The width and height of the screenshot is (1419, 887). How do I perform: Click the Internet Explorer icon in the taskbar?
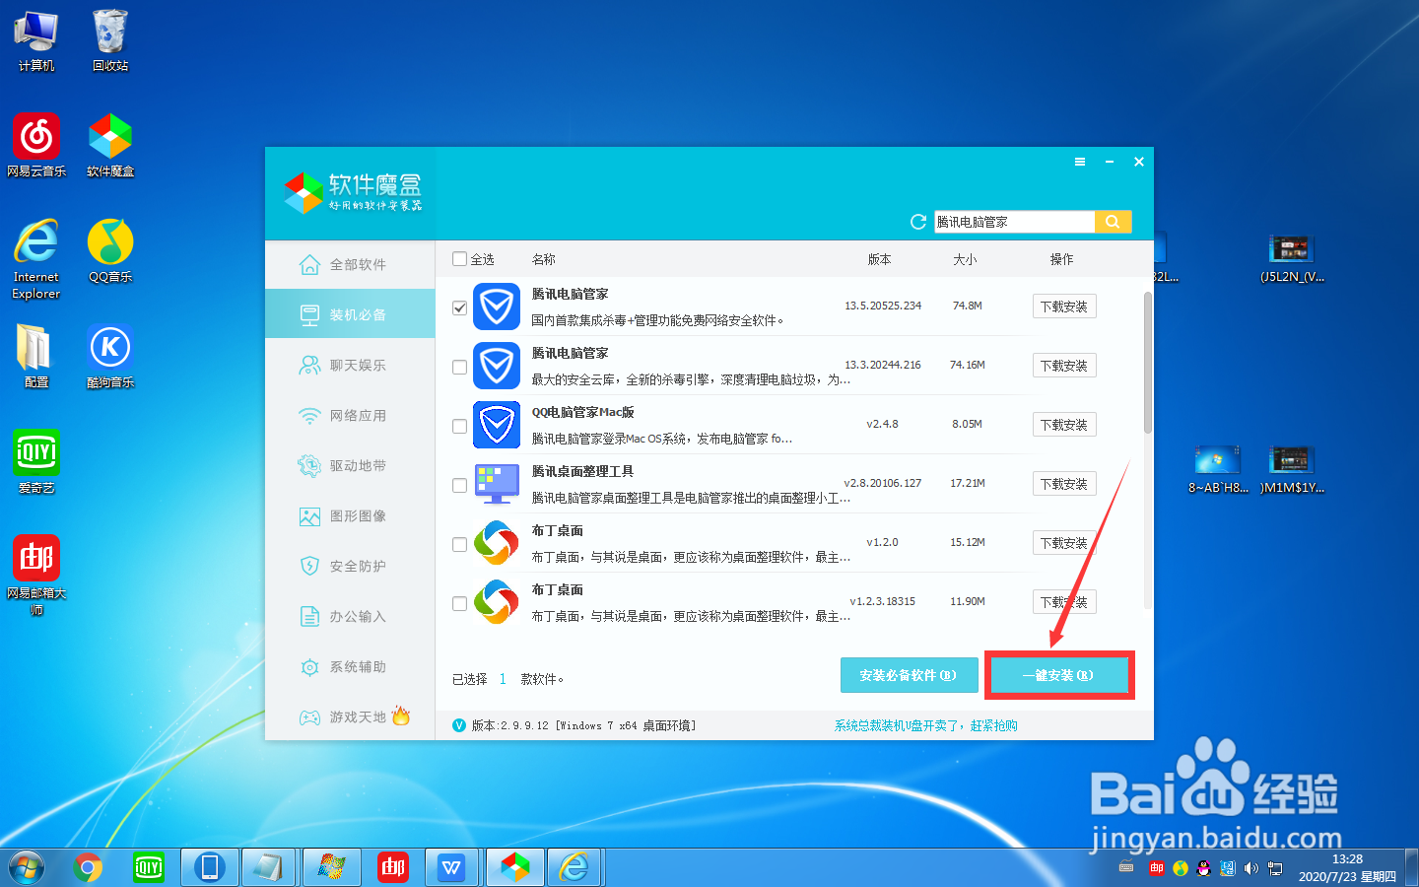pyautogui.click(x=574, y=867)
